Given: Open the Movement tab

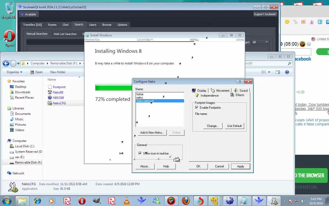Looking at the screenshot, I should tap(220, 90).
